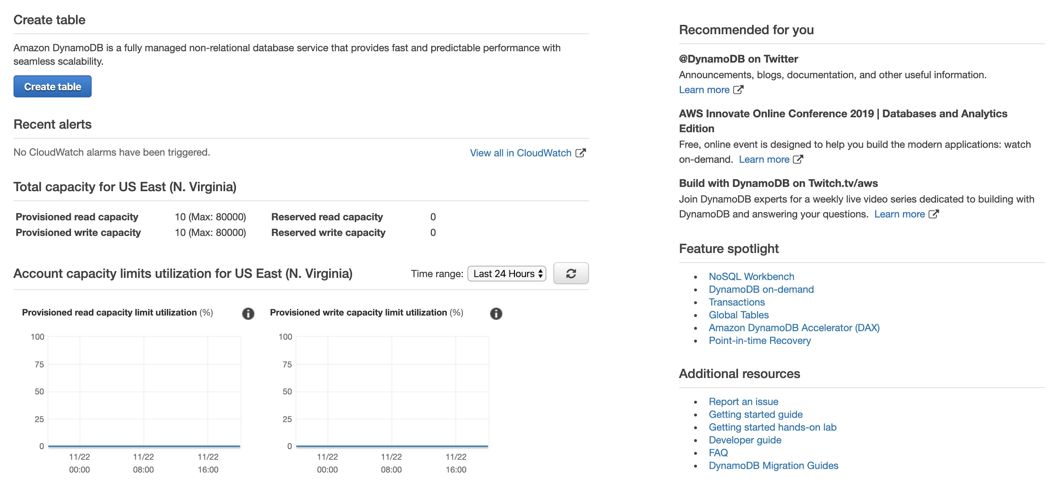Open Point-in-time Recovery link
1055x491 pixels.
click(759, 340)
